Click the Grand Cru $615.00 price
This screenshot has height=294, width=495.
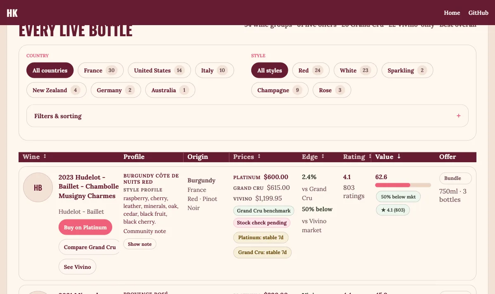pyautogui.click(x=262, y=188)
